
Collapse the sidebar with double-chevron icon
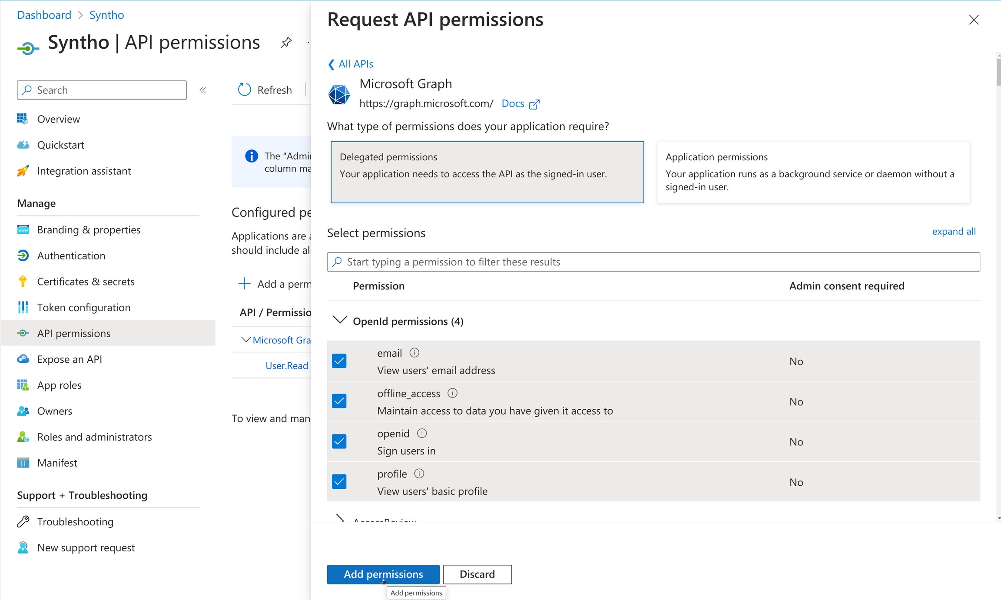coord(202,90)
